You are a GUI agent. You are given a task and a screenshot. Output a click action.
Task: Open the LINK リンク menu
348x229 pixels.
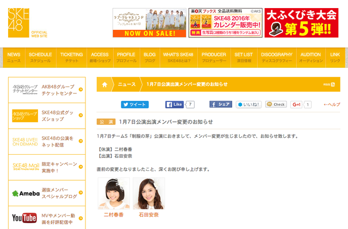coord(335,58)
